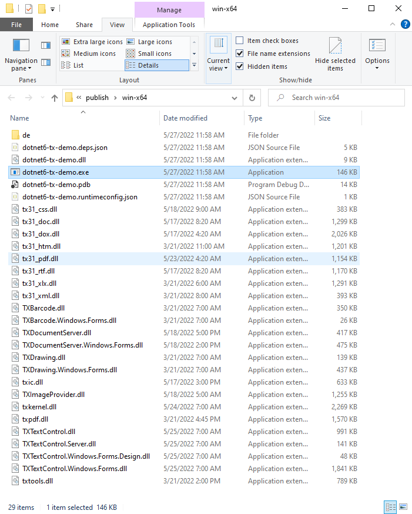This screenshot has height=514, width=412.
Task: Click the Hide selected items icon
Action: [335, 54]
